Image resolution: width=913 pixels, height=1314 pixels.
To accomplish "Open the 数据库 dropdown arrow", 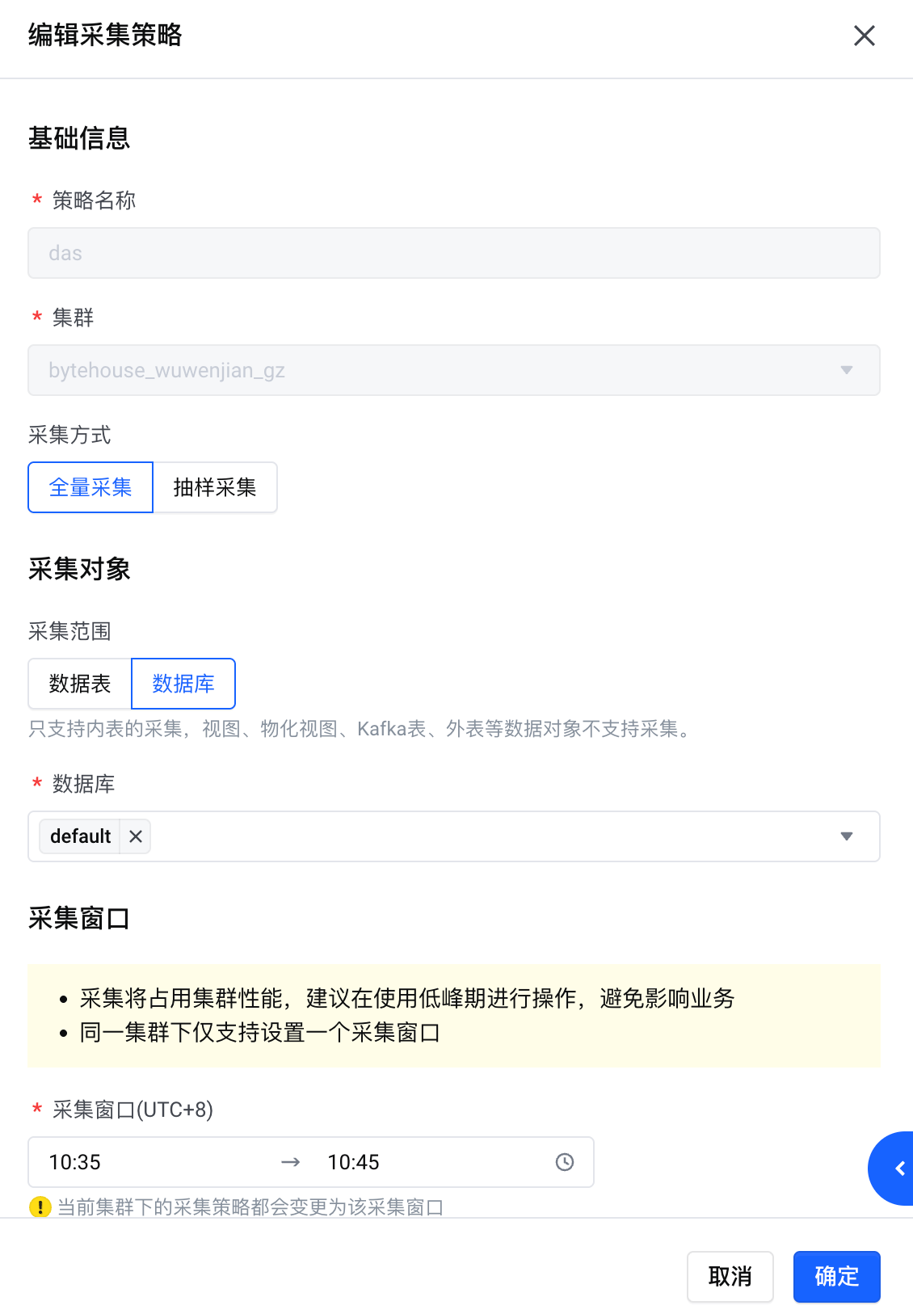I will pyautogui.click(x=847, y=836).
